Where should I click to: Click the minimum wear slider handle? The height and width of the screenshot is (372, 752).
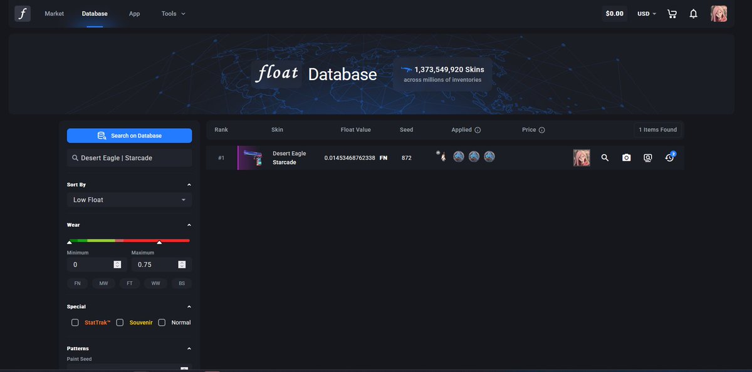pos(69,243)
